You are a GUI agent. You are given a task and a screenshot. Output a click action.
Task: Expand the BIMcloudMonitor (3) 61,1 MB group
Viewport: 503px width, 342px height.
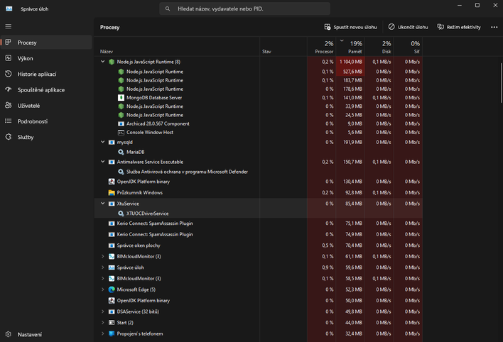102,256
